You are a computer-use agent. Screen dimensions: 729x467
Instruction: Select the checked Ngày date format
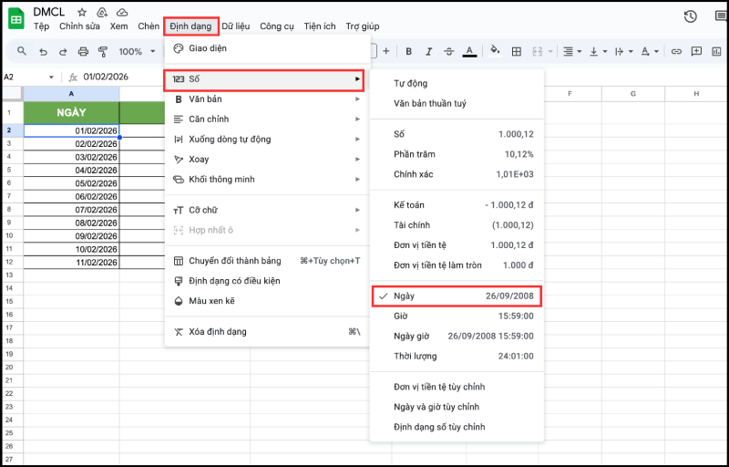coord(457,296)
